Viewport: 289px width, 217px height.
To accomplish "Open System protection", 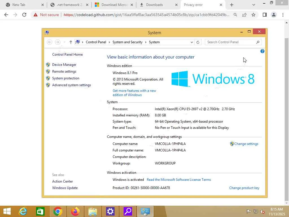I will [65, 78].
